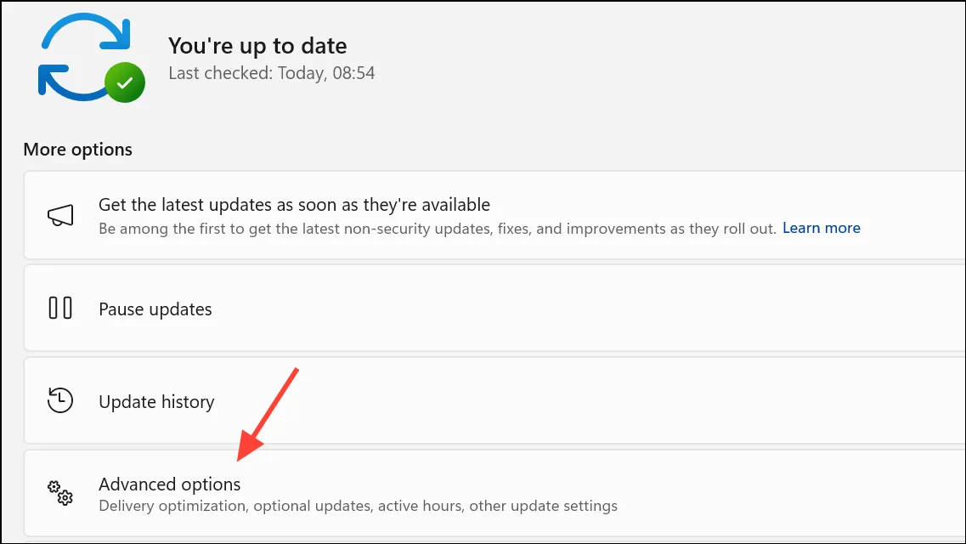Open the Learn more link
966x544 pixels.
click(822, 228)
